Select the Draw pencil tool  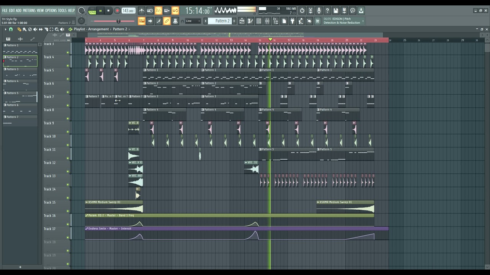tap(19, 29)
